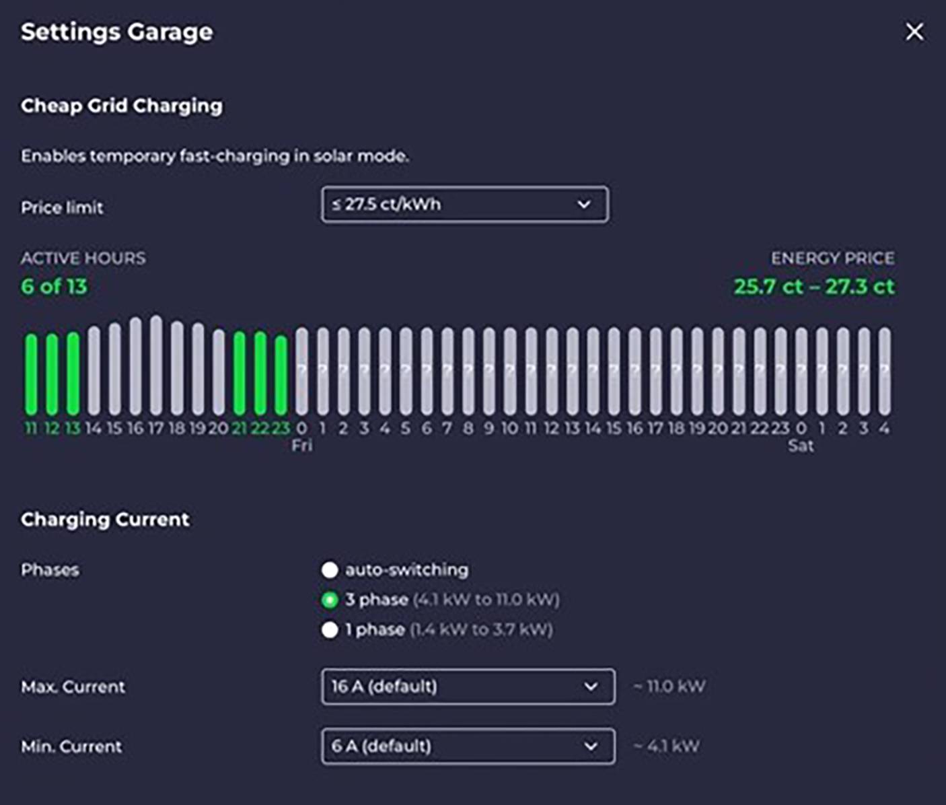This screenshot has width=946, height=805.
Task: Click the Saturday 0 o'clock bar
Action: pyautogui.click(x=801, y=371)
